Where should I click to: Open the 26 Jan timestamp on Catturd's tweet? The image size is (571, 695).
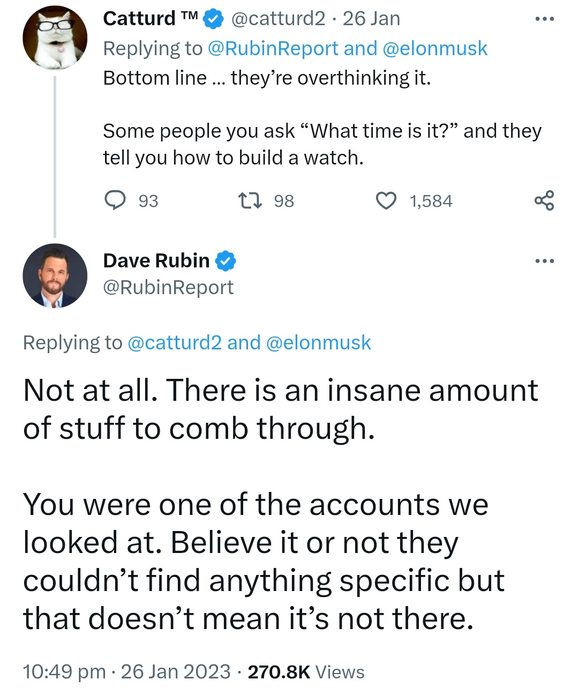371,19
